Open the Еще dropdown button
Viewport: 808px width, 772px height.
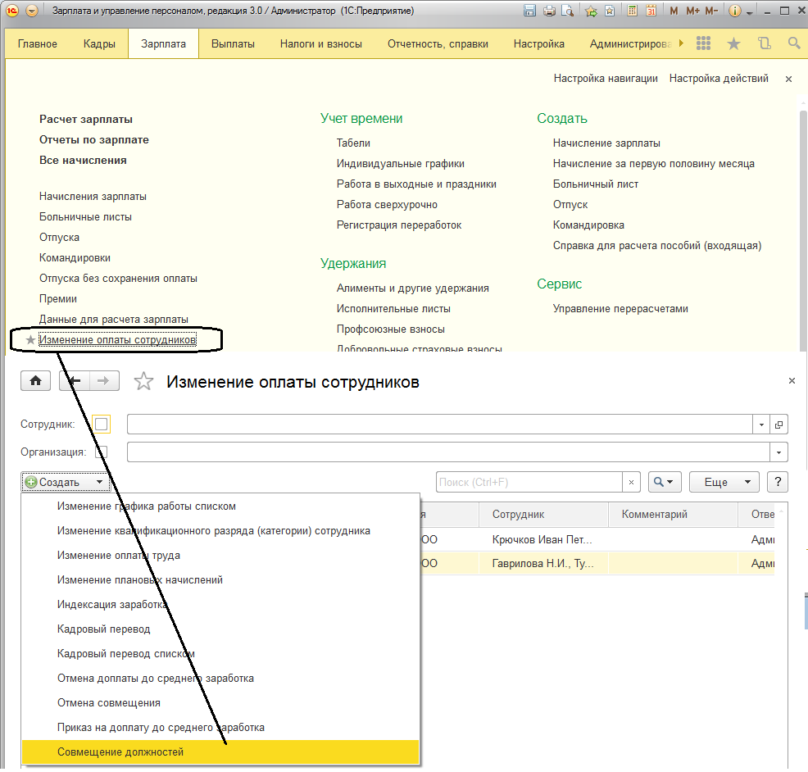tap(724, 482)
